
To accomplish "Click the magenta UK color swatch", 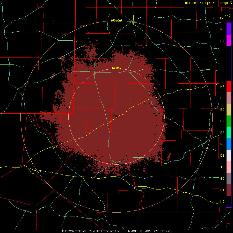I will (x=229, y=40).
